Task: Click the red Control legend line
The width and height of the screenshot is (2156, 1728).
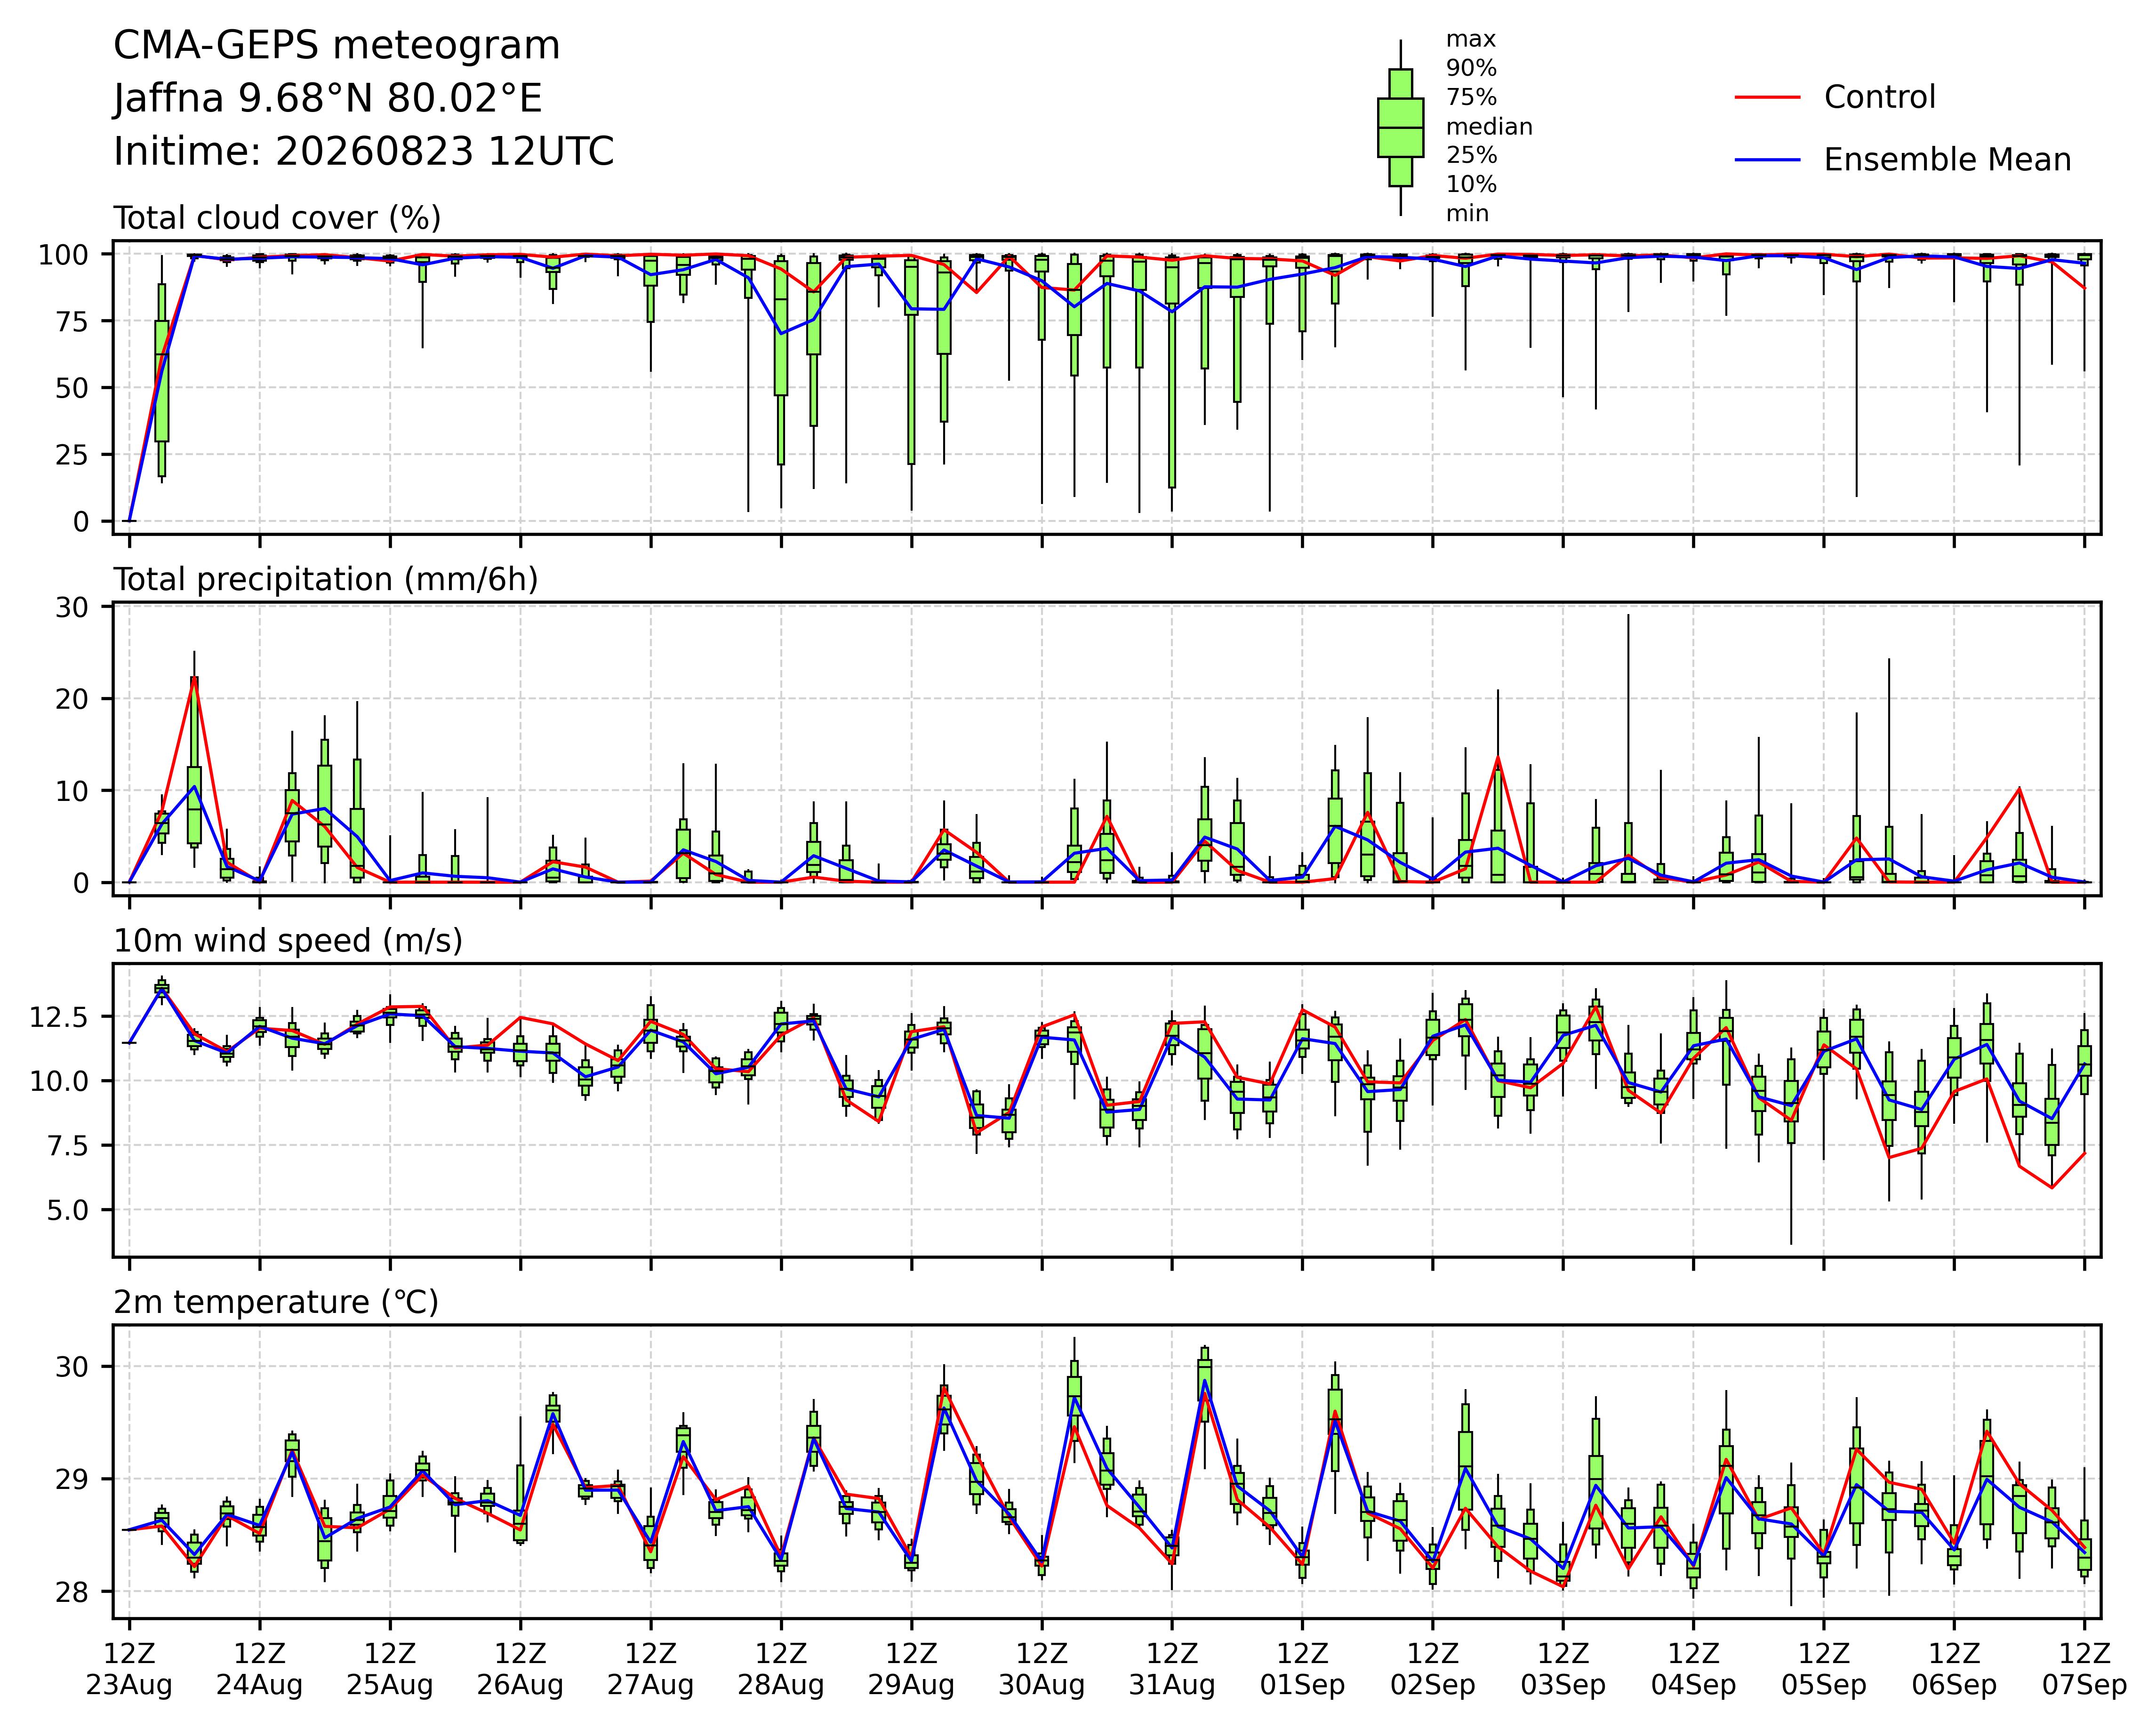Action: pyautogui.click(x=1767, y=97)
